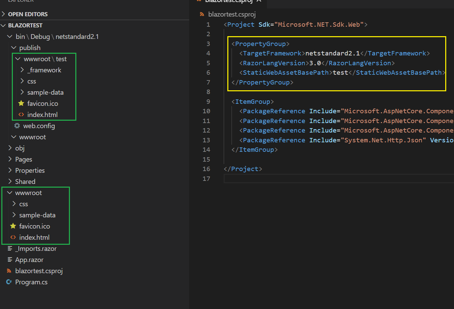Click the web.config gear icon
The image size is (454, 309).
coord(15,125)
